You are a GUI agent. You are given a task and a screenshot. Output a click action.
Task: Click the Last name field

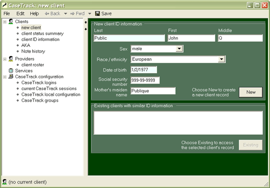(x=129, y=38)
